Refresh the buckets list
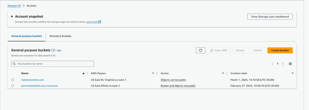This screenshot has height=110, width=309. (200, 50)
